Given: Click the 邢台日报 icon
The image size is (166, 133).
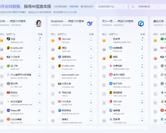Looking at the screenshot, I should pyautogui.click(x=59, y=93).
